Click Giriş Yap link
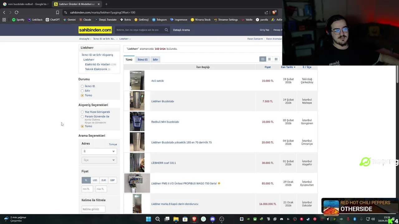This screenshot has height=224, width=399. [x=264, y=30]
